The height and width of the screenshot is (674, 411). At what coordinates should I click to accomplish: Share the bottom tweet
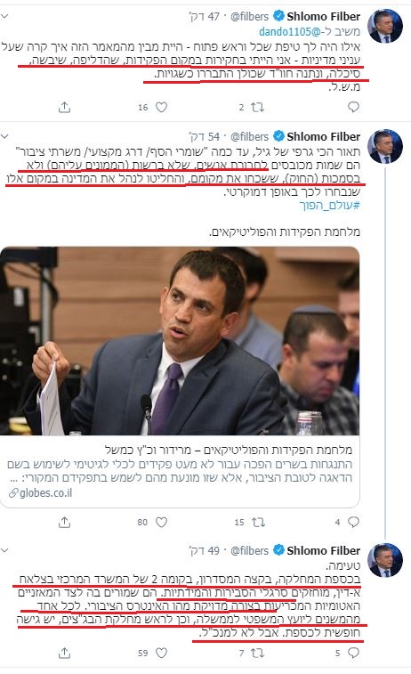[64, 653]
